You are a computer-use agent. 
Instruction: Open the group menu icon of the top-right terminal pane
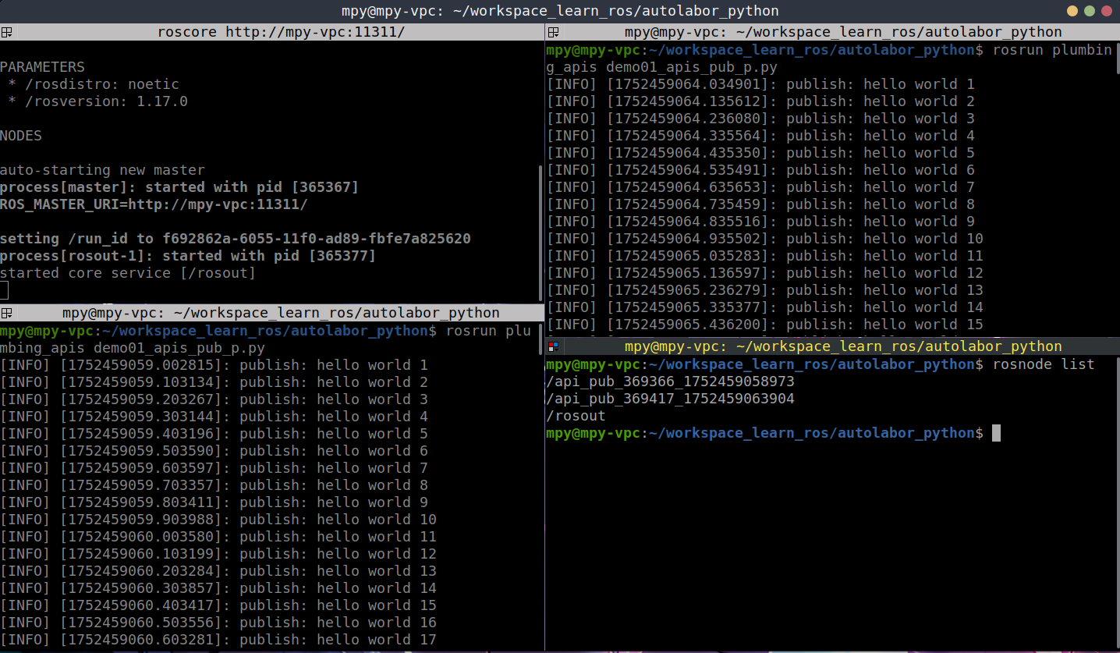[553, 33]
